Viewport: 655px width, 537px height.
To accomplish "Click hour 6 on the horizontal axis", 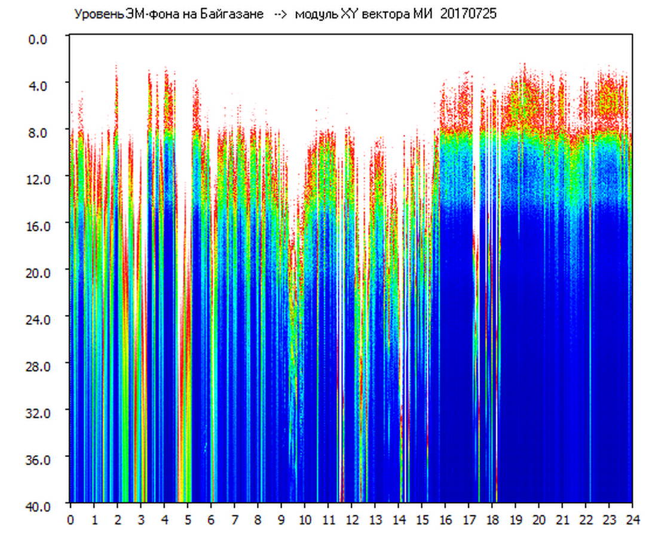I will (x=211, y=520).
